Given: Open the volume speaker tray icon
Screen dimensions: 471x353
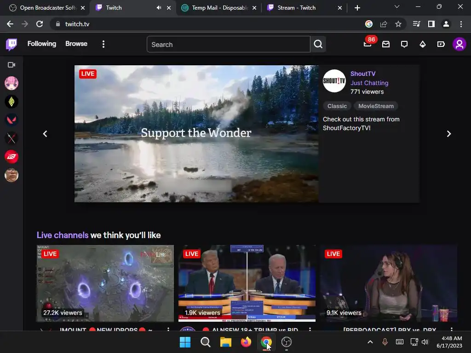Looking at the screenshot, I should click(425, 342).
